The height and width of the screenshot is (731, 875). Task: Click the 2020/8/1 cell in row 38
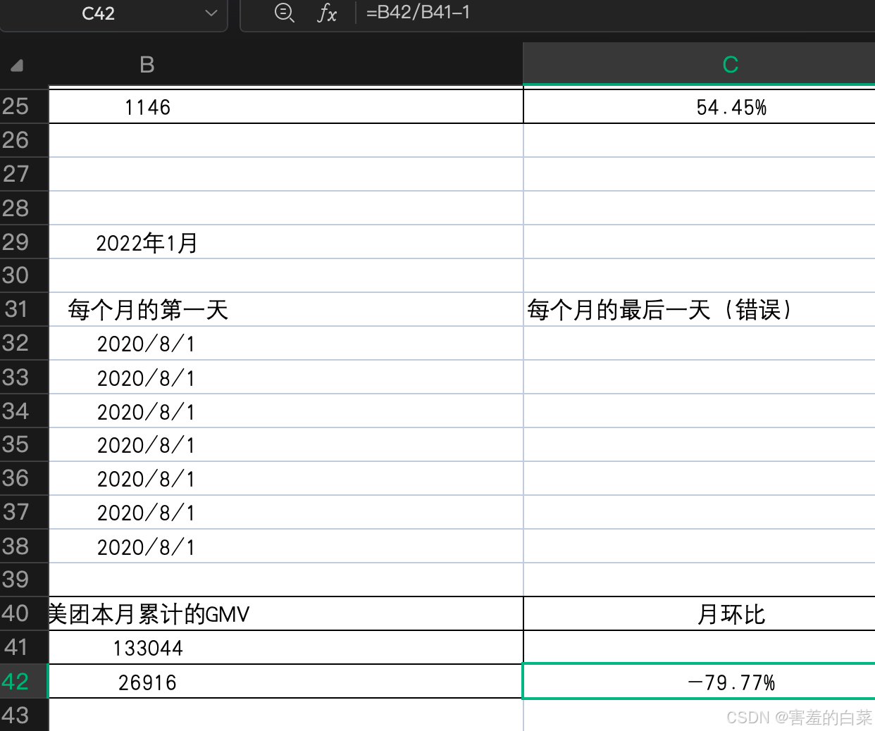pyautogui.click(x=286, y=546)
